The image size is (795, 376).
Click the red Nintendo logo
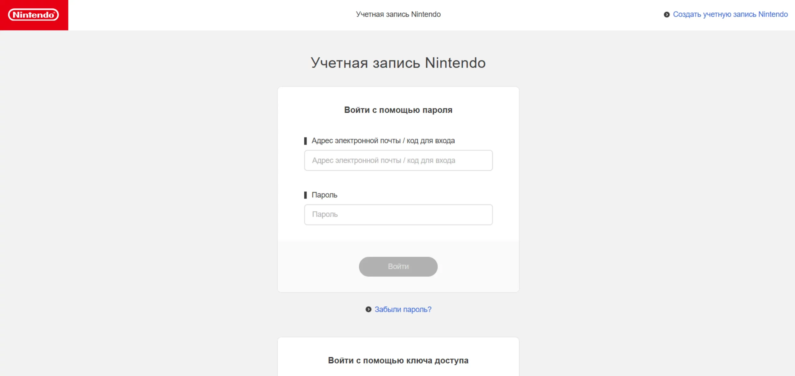[34, 15]
